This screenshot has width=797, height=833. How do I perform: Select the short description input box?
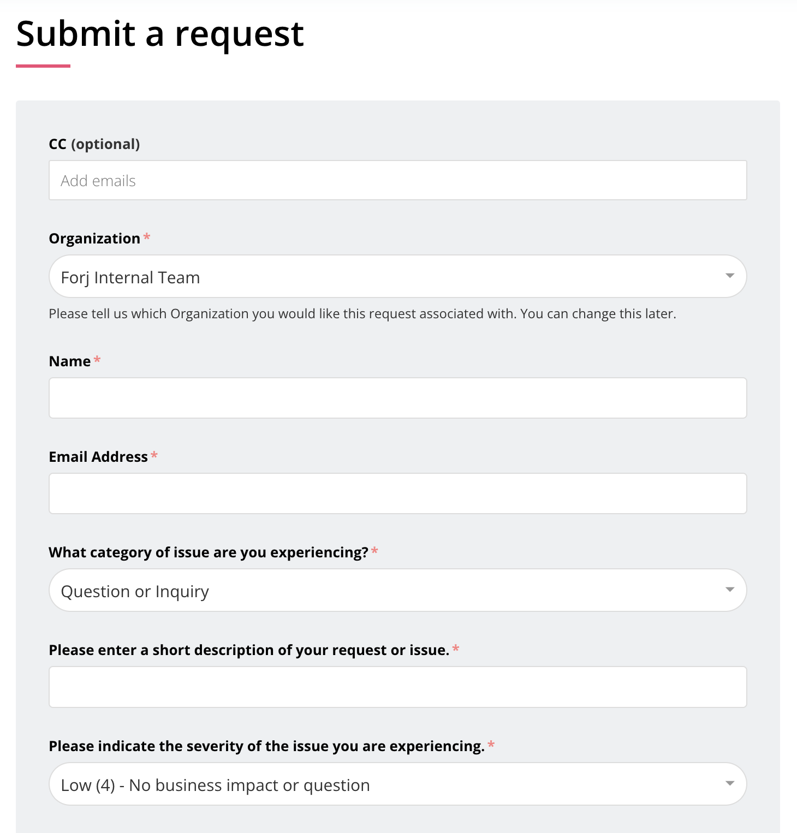pyautogui.click(x=397, y=687)
